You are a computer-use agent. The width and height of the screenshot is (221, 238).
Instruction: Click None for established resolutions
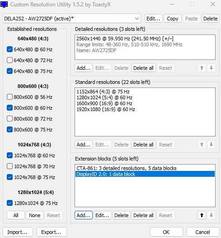click(35, 215)
